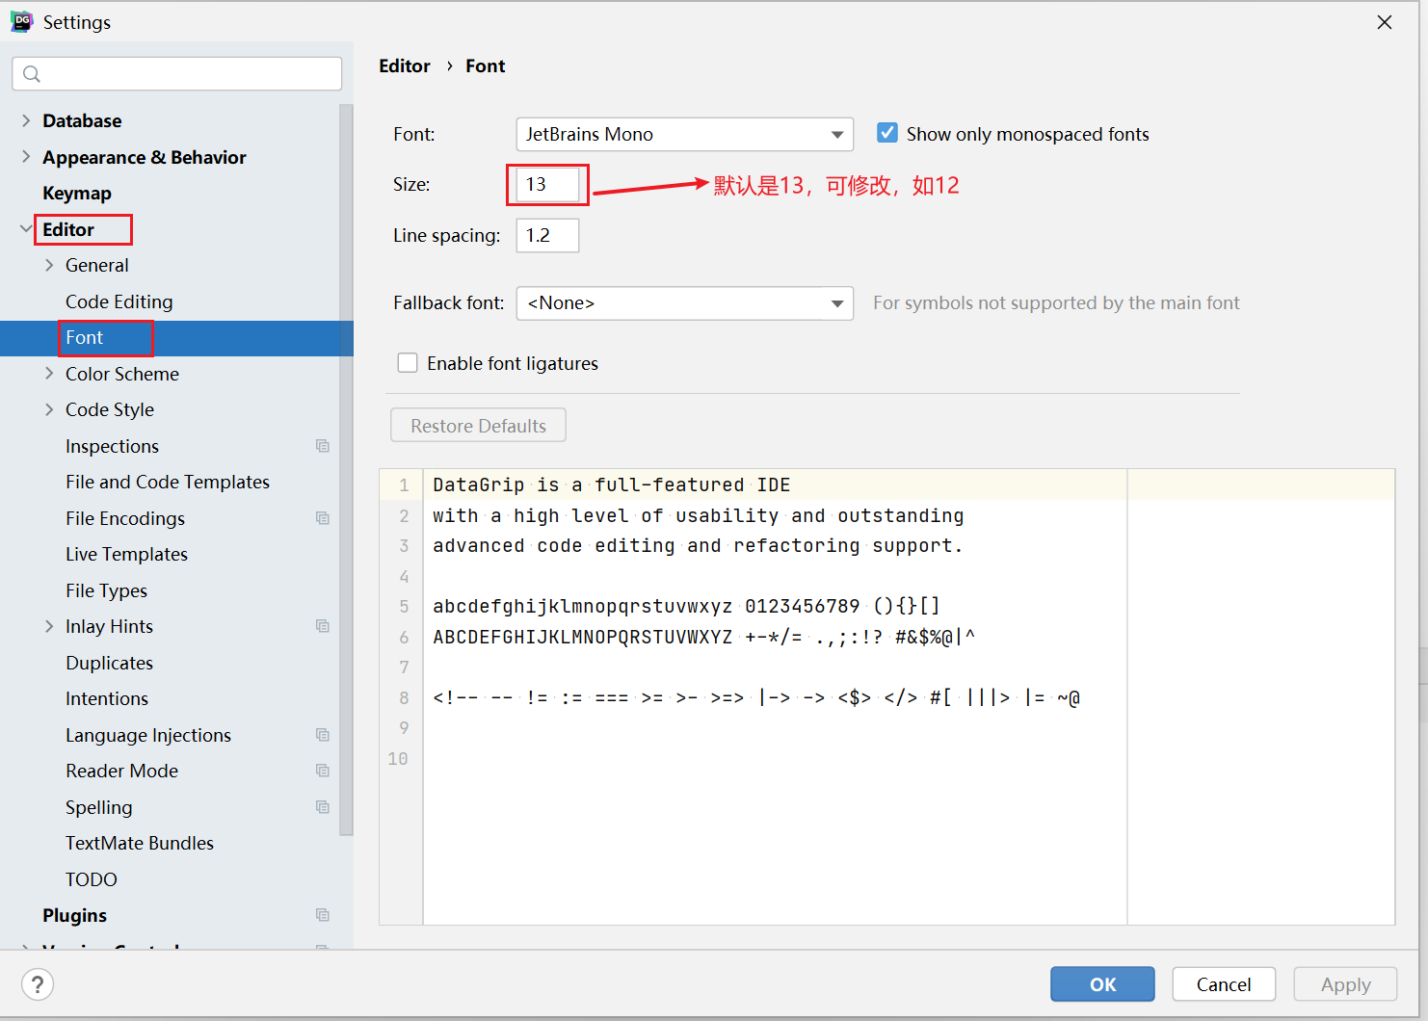The image size is (1428, 1021).
Task: Expand the Color Scheme tree node
Action: [49, 374]
